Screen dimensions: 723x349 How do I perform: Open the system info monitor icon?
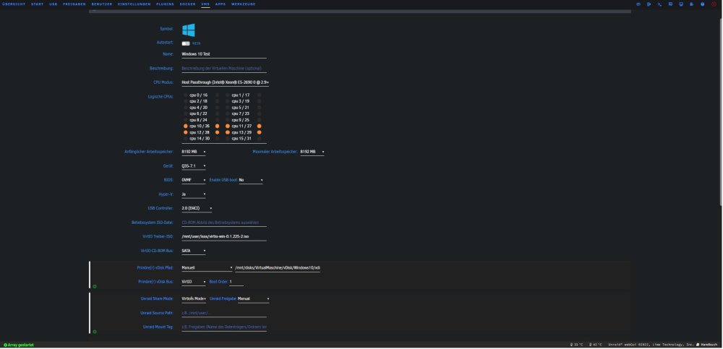(x=681, y=4)
